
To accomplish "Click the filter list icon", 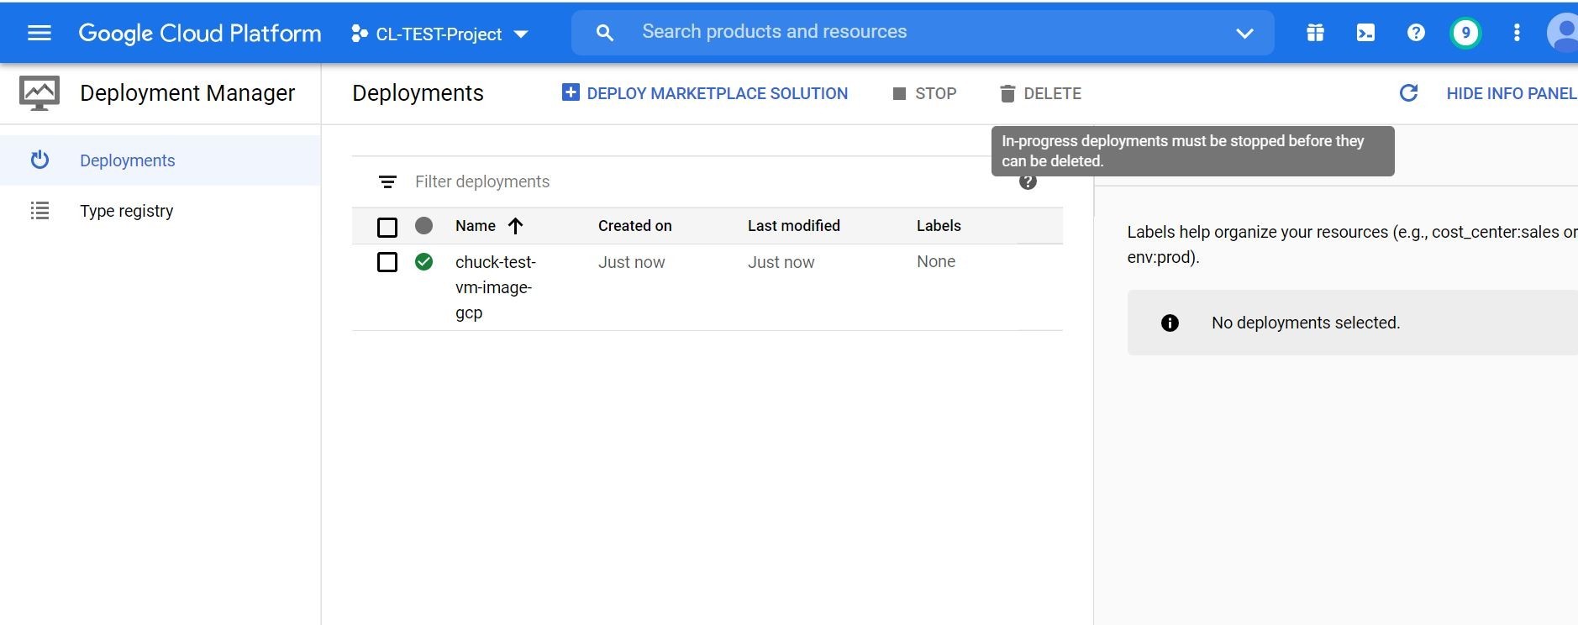I will pyautogui.click(x=387, y=181).
